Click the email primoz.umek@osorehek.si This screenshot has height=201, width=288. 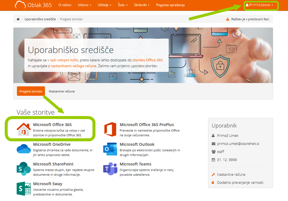pos(238,144)
